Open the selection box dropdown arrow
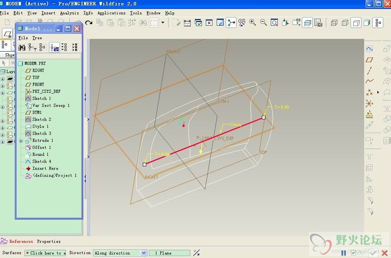Image resolution: width=391 pixels, height=258 pixels. [x=163, y=23]
